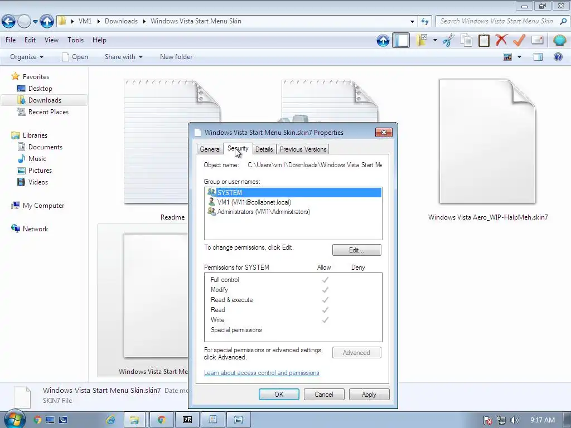The height and width of the screenshot is (428, 571).
Task: Click the folder options checkmark folder icon
Action: point(422,40)
